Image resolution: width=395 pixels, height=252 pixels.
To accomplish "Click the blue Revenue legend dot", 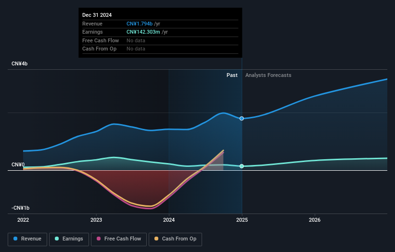I will pyautogui.click(x=15, y=239).
